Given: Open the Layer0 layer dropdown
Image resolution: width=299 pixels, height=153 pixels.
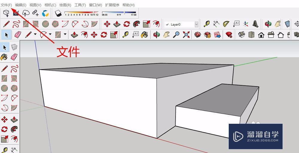Looking at the screenshot, I should coord(196,24).
